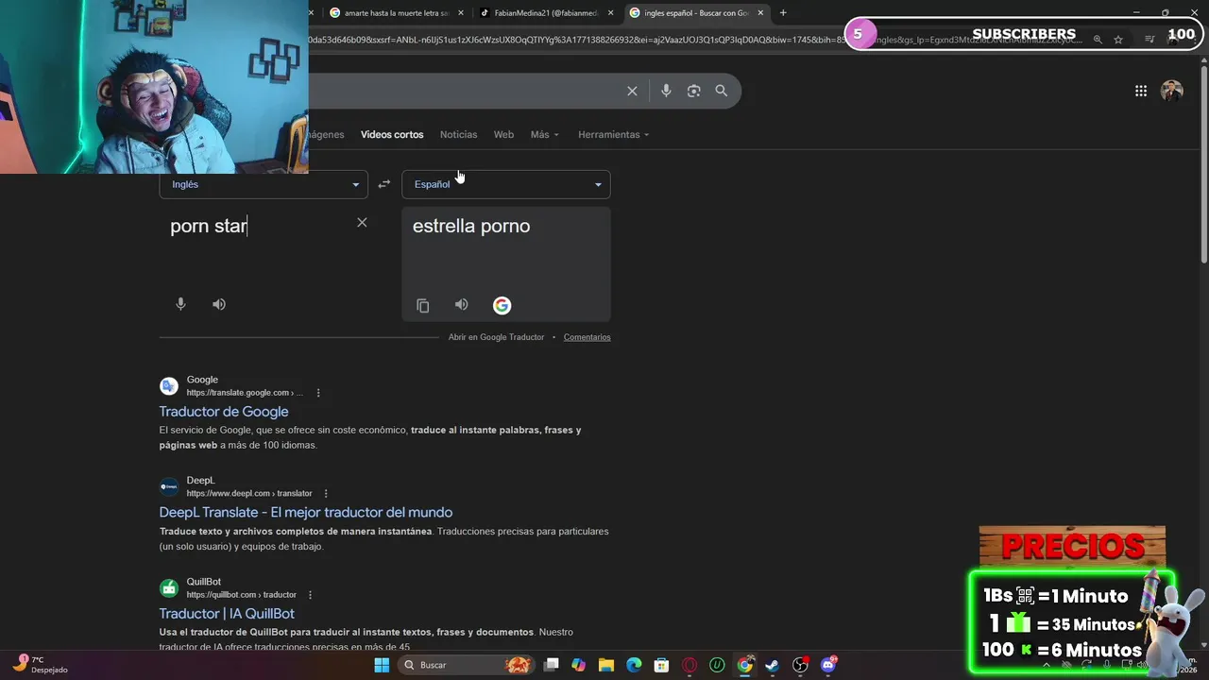Image resolution: width=1209 pixels, height=680 pixels.
Task: Open 'DeepL Translate - El mejor traductor del mundo'
Action: coord(306,513)
